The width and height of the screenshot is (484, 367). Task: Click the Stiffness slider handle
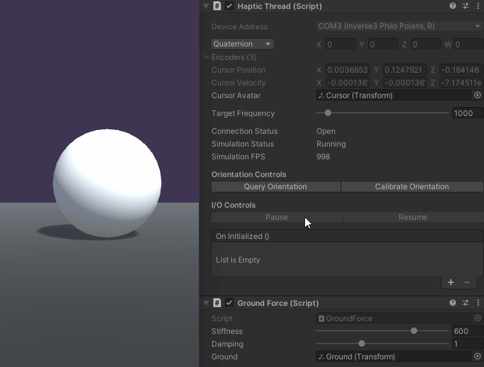pos(414,331)
